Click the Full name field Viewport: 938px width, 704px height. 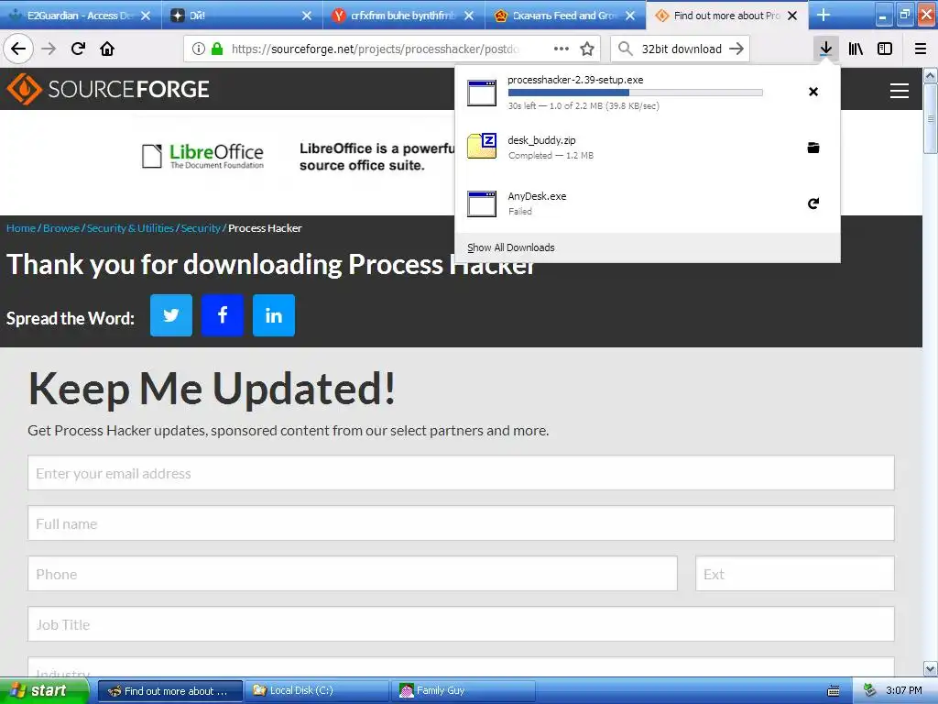[x=461, y=523]
